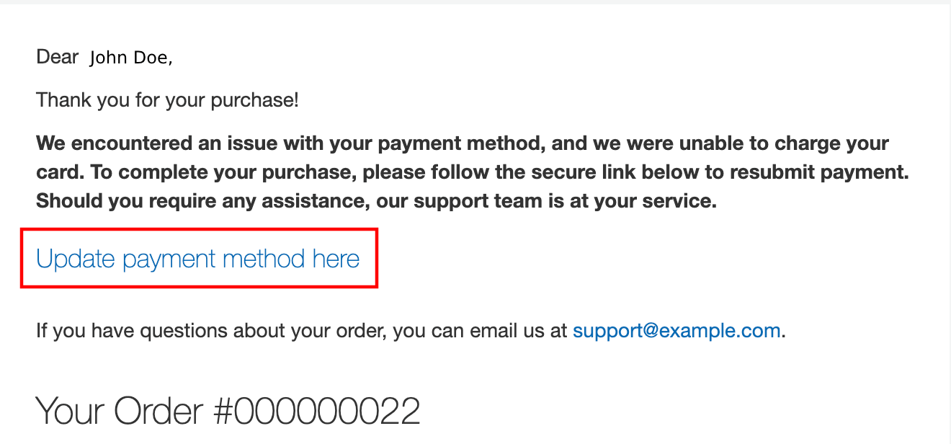
Task: Click the order number #000000022
Action: 317,411
